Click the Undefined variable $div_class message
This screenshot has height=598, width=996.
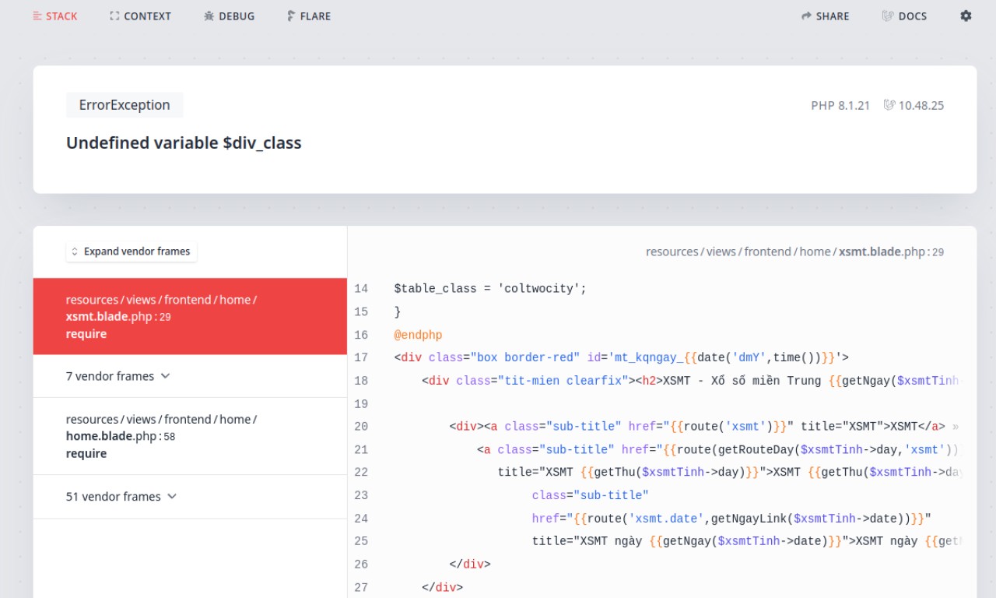point(184,143)
